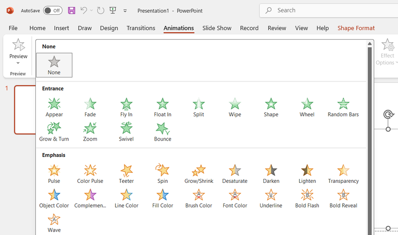Viewport: 398px width, 235px height.
Task: Switch to the Transitions tab
Action: (141, 28)
